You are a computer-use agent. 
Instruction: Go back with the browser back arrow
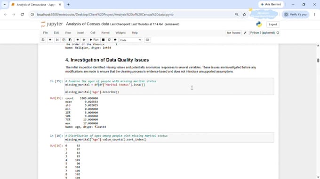click(x=6, y=15)
